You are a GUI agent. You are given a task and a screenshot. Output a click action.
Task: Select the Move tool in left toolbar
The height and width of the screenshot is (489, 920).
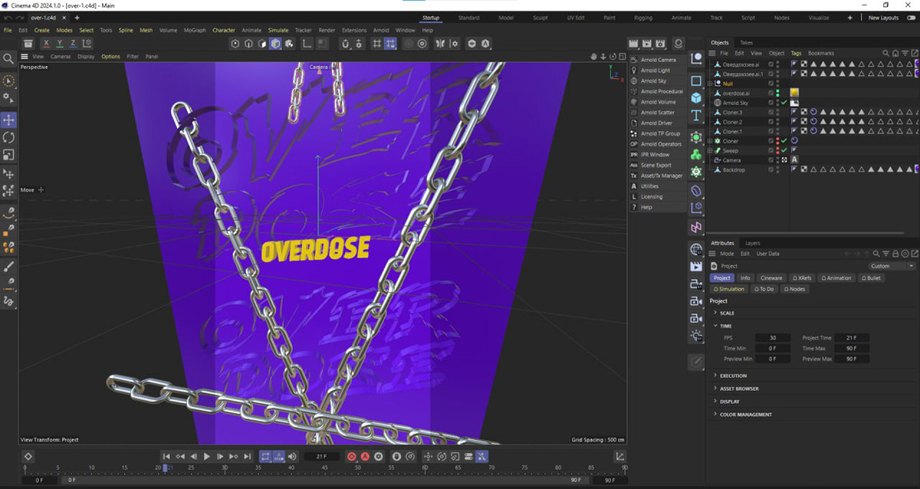click(8, 120)
